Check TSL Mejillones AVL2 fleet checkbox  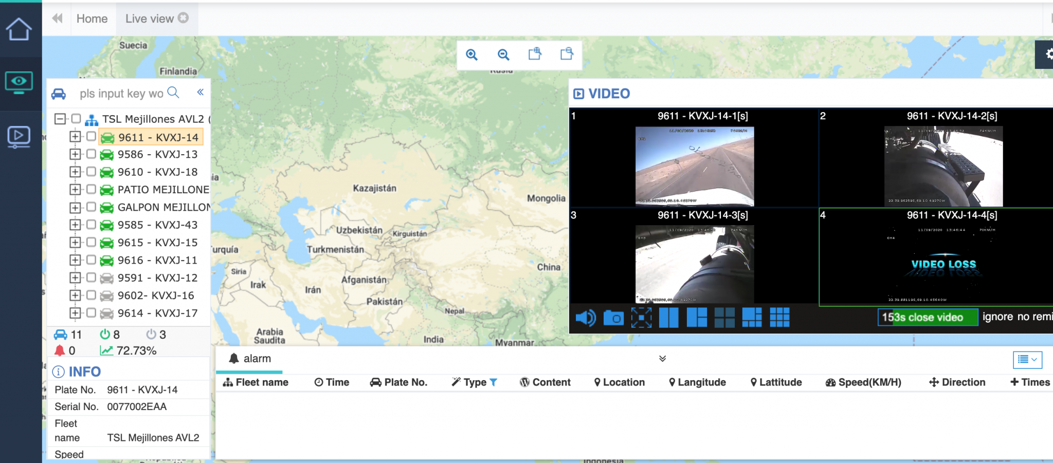click(76, 119)
